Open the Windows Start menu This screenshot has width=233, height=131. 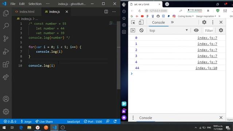point(4,128)
